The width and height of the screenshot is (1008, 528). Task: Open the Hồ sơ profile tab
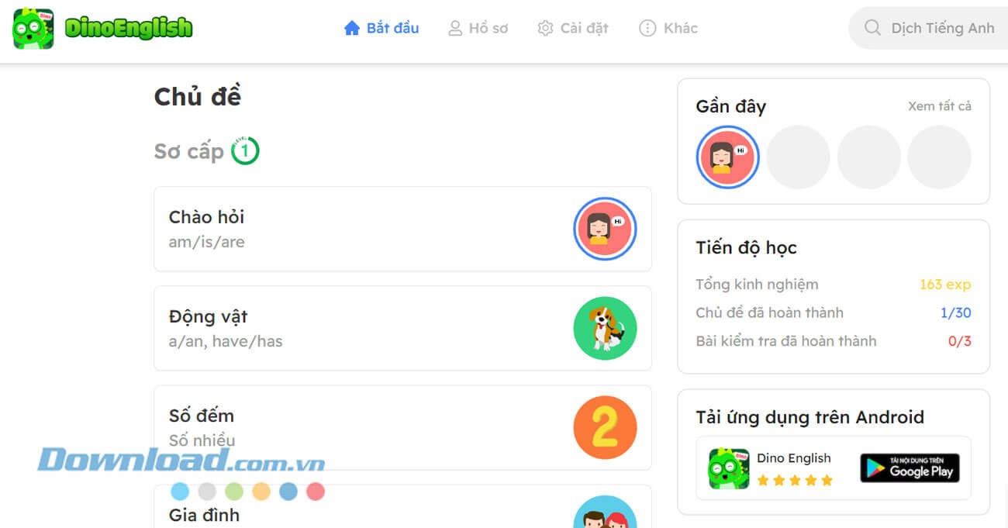point(478,28)
